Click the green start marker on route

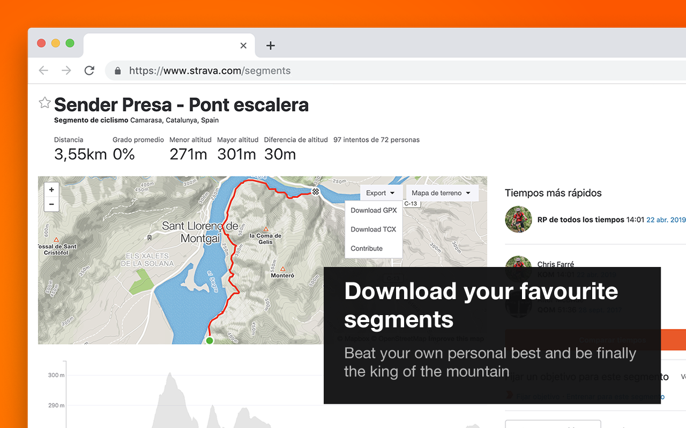click(x=210, y=340)
